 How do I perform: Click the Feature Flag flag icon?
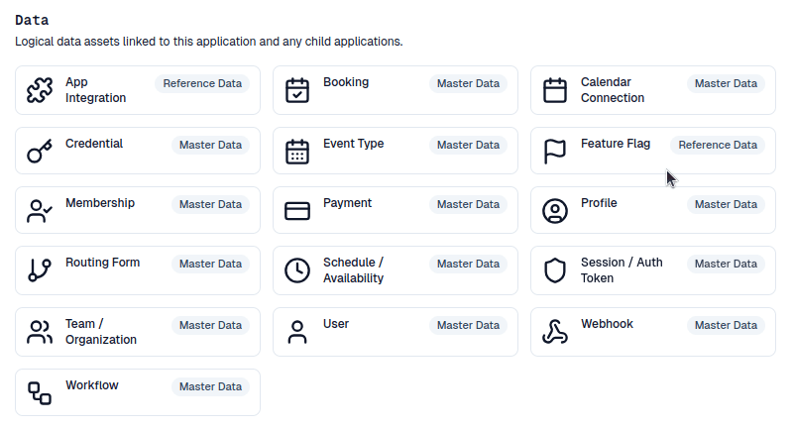(555, 152)
